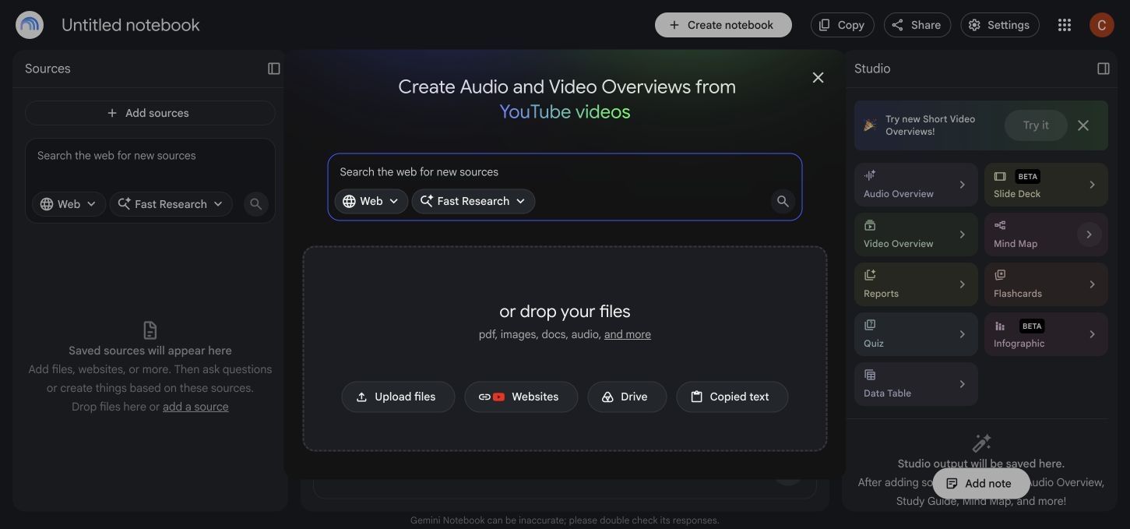Expand Flashcards options chevron
This screenshot has height=529, width=1130.
tap(1092, 284)
